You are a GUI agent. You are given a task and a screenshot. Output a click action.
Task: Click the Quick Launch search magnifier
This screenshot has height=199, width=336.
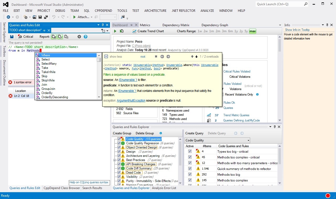tap(306, 4)
